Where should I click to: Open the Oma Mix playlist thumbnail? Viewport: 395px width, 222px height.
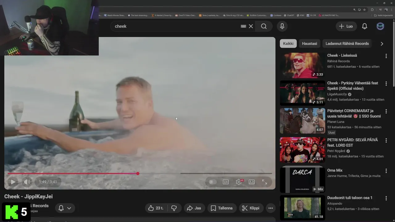pyautogui.click(x=302, y=179)
